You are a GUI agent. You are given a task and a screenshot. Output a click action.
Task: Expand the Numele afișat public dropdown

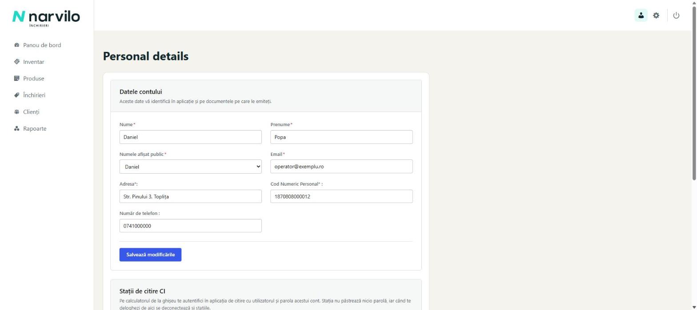pyautogui.click(x=190, y=167)
